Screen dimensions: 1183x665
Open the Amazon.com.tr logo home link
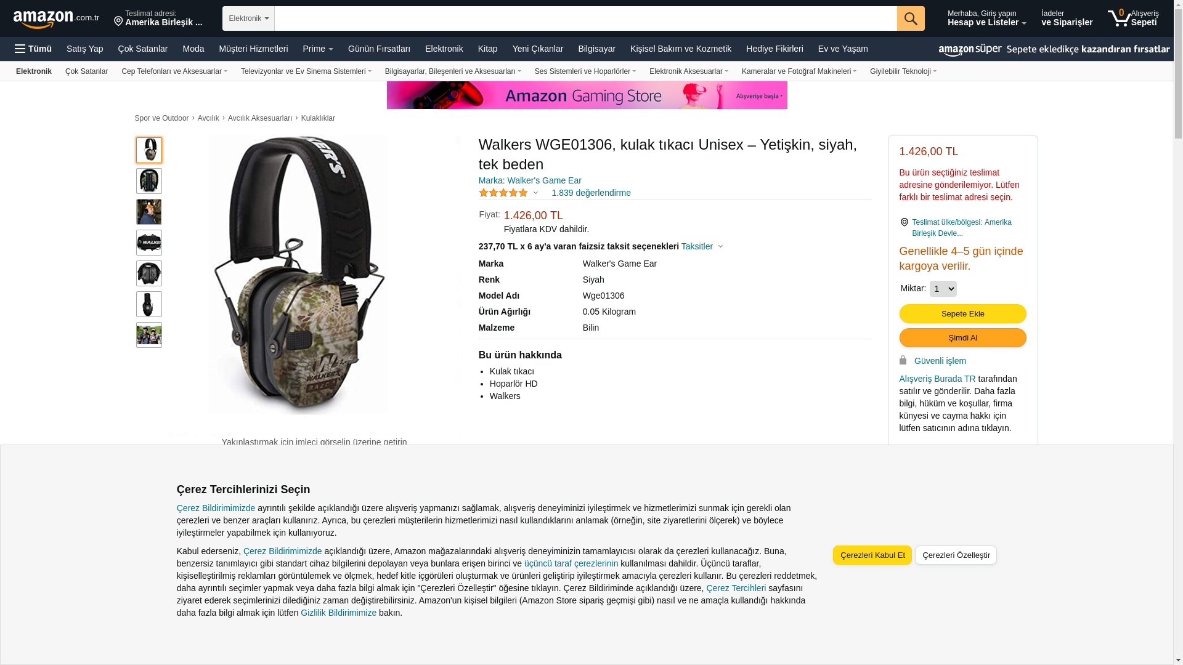(x=56, y=19)
